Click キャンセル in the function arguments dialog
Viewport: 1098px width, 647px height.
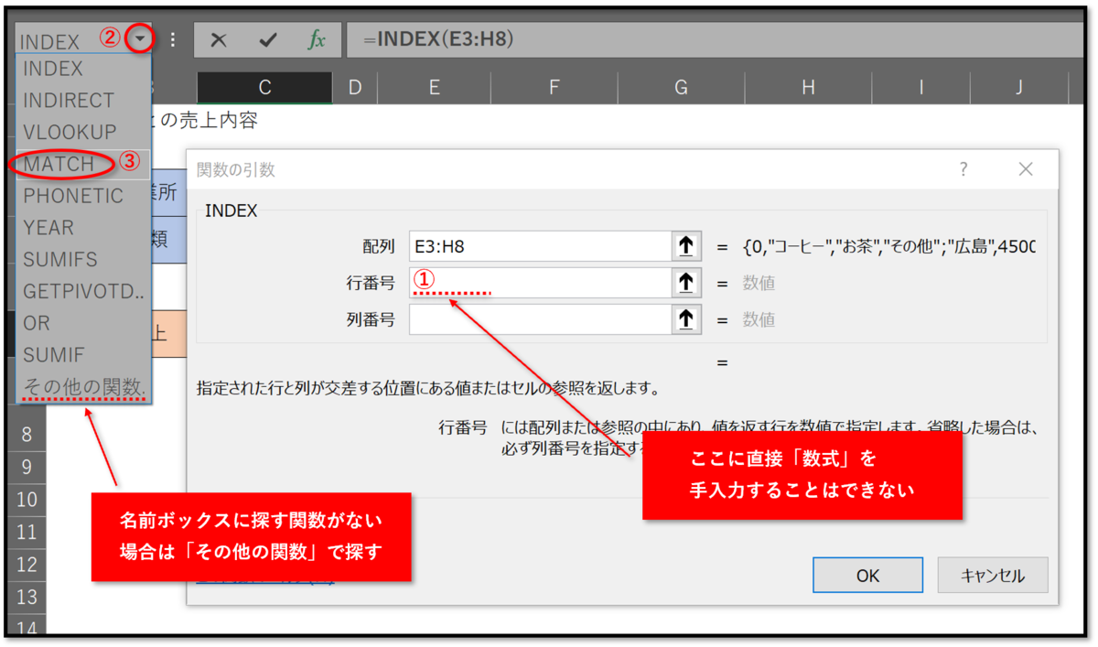point(993,576)
